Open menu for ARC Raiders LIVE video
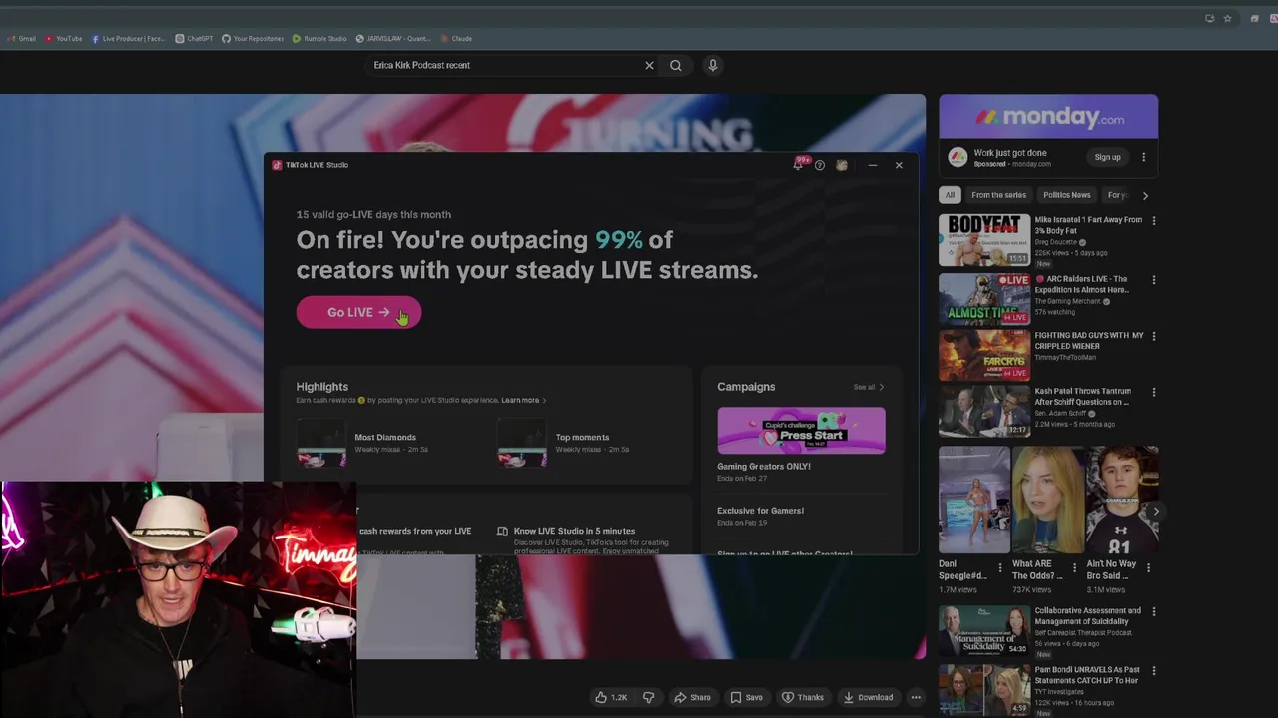This screenshot has width=1278, height=718. pos(1154,280)
